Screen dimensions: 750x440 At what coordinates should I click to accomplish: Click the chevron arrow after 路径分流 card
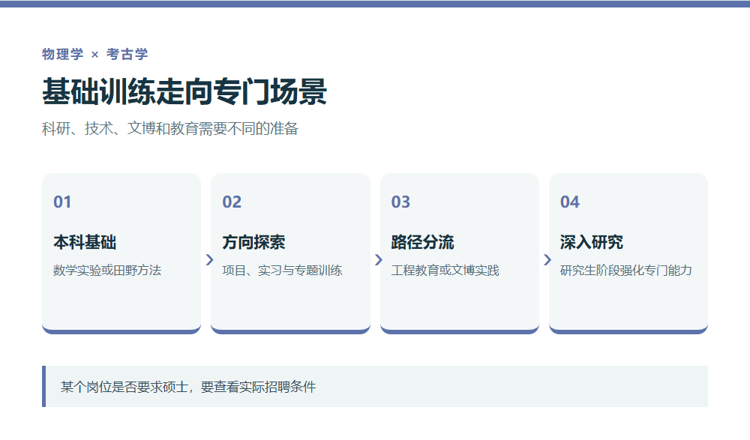point(547,259)
